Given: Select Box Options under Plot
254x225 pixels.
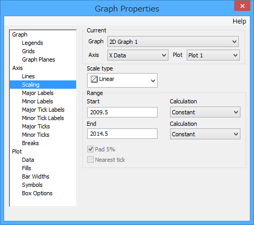Looking at the screenshot, I should pos(37,193).
